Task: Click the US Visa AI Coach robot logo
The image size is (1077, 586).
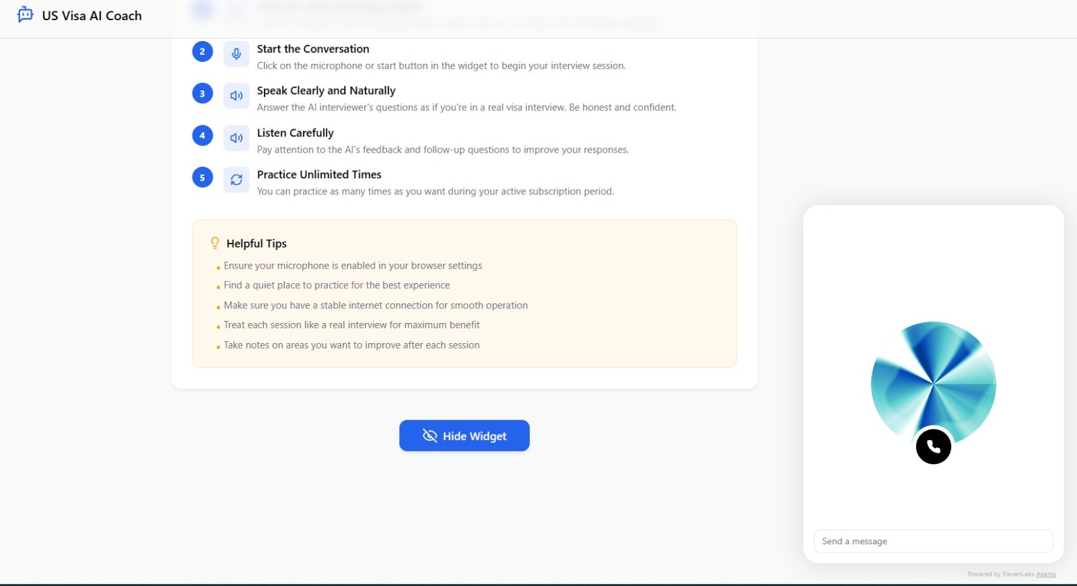Action: [25, 15]
